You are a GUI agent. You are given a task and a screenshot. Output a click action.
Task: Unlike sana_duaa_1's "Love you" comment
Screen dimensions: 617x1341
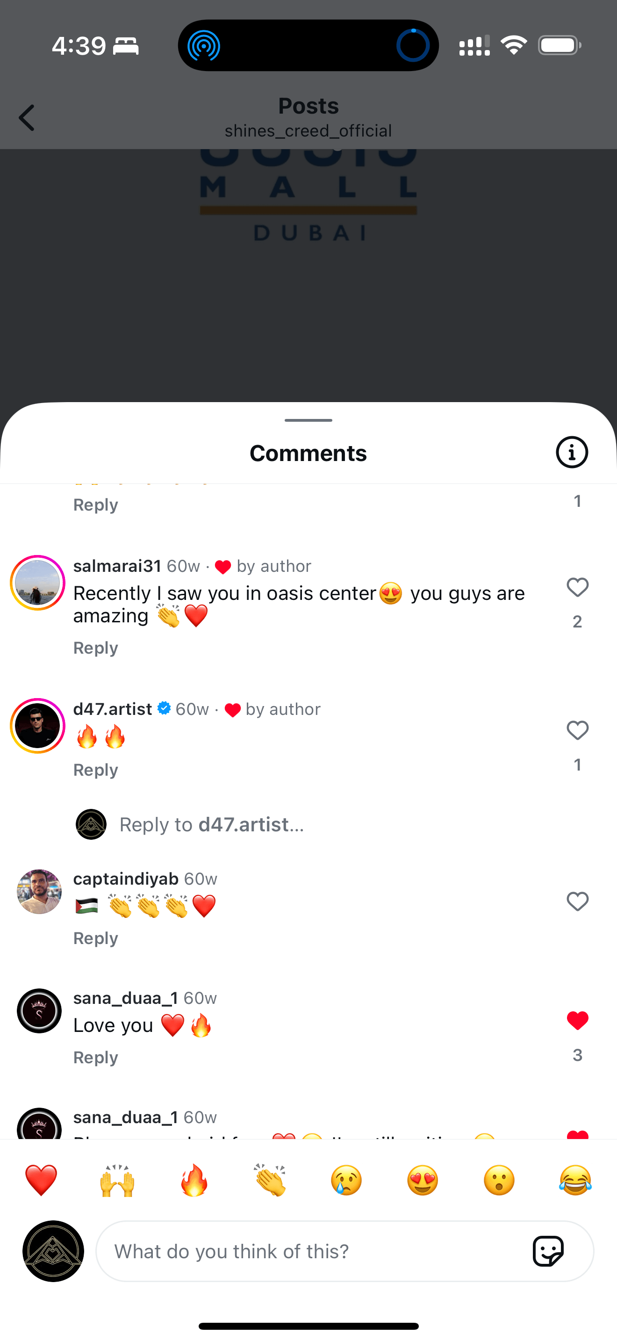[x=577, y=1020]
